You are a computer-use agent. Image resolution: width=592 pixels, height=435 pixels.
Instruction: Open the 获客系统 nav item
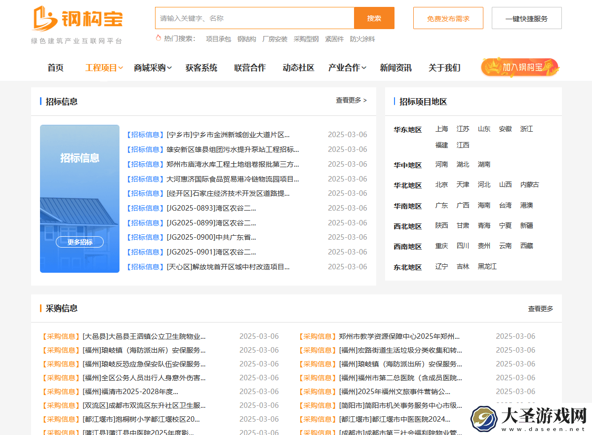point(201,68)
